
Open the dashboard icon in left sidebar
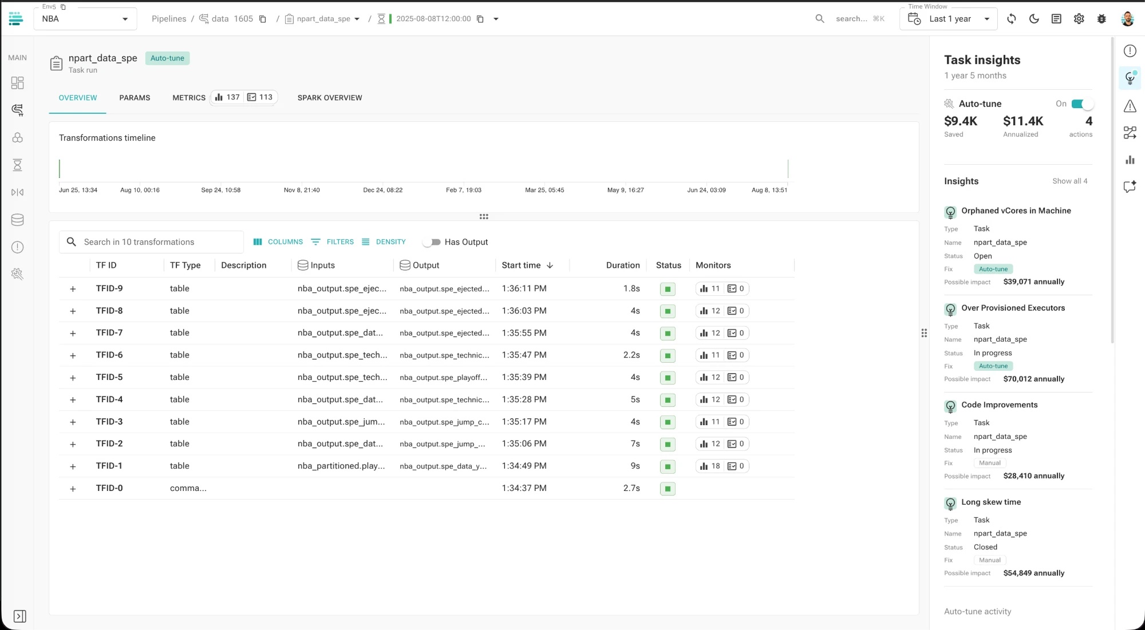18,83
